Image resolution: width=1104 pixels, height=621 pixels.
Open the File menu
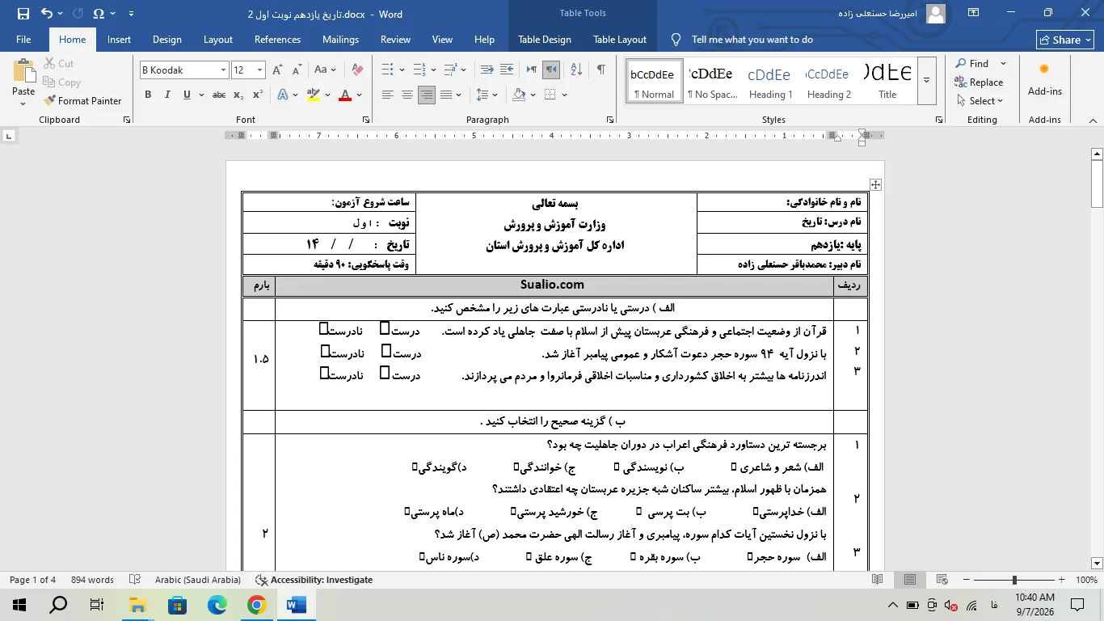(x=23, y=40)
